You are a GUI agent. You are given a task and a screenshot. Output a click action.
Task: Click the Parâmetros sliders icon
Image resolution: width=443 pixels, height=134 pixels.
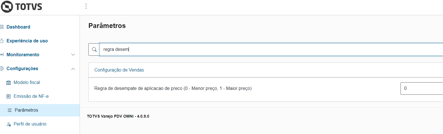[9, 110]
